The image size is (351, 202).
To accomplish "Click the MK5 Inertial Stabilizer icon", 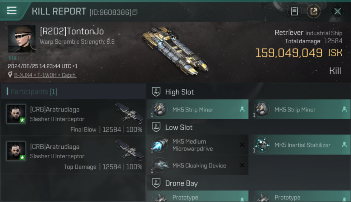I will tap(261, 145).
